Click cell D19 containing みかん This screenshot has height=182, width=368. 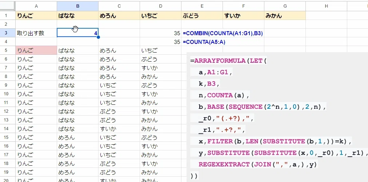[160, 172]
